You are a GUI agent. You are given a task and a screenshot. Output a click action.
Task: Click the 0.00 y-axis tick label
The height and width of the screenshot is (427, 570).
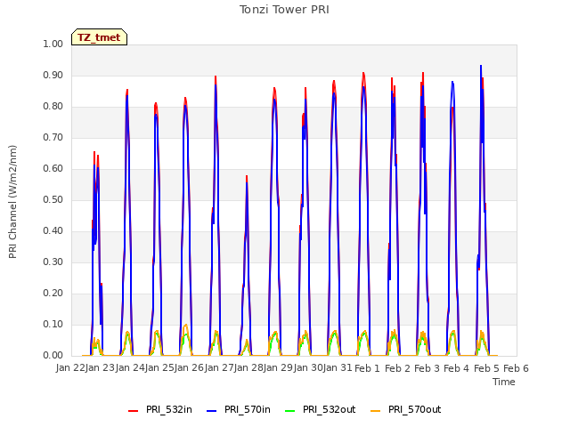pyautogui.click(x=53, y=356)
